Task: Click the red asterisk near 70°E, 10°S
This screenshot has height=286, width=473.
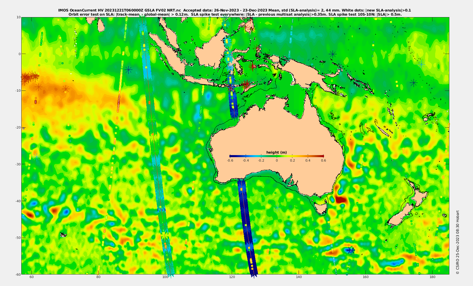Action: pos(66,88)
